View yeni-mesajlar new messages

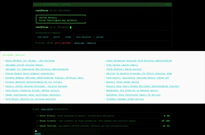click(84, 37)
